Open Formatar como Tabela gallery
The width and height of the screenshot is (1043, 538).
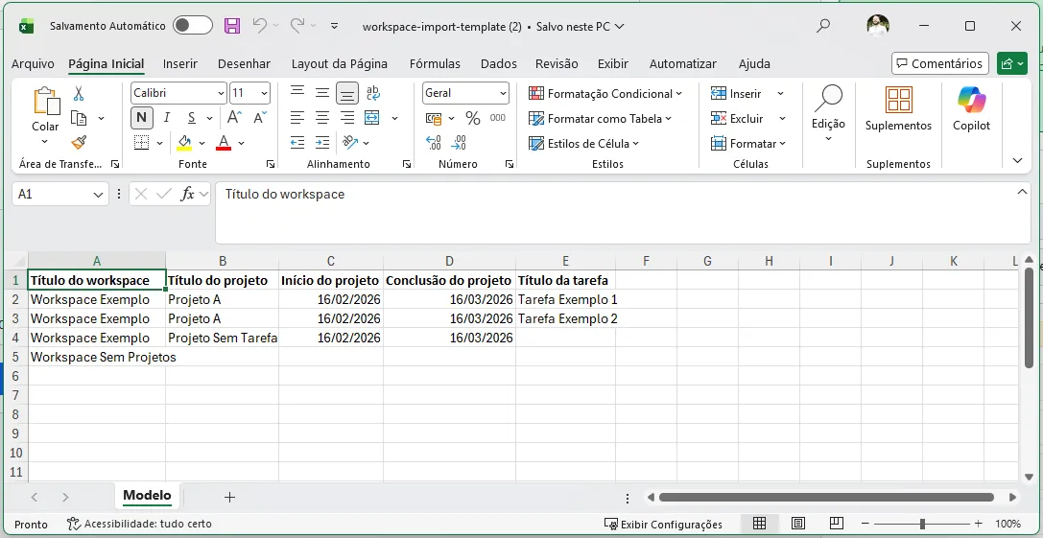[600, 118]
